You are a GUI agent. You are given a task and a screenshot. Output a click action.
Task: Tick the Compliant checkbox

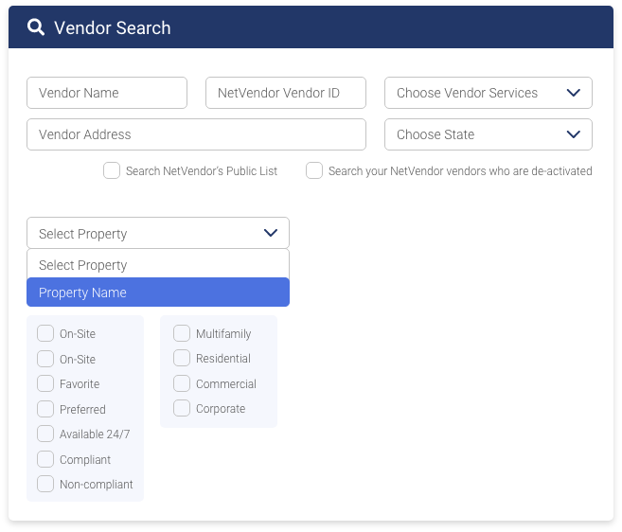45,459
